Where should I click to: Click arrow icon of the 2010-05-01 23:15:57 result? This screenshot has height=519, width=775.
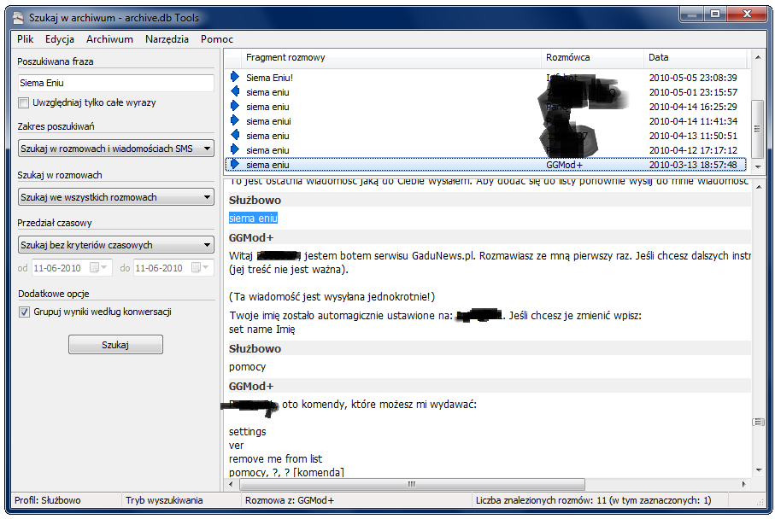point(235,92)
